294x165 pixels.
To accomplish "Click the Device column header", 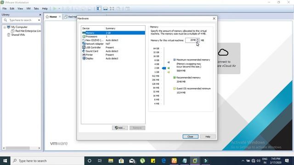I will (93, 28).
